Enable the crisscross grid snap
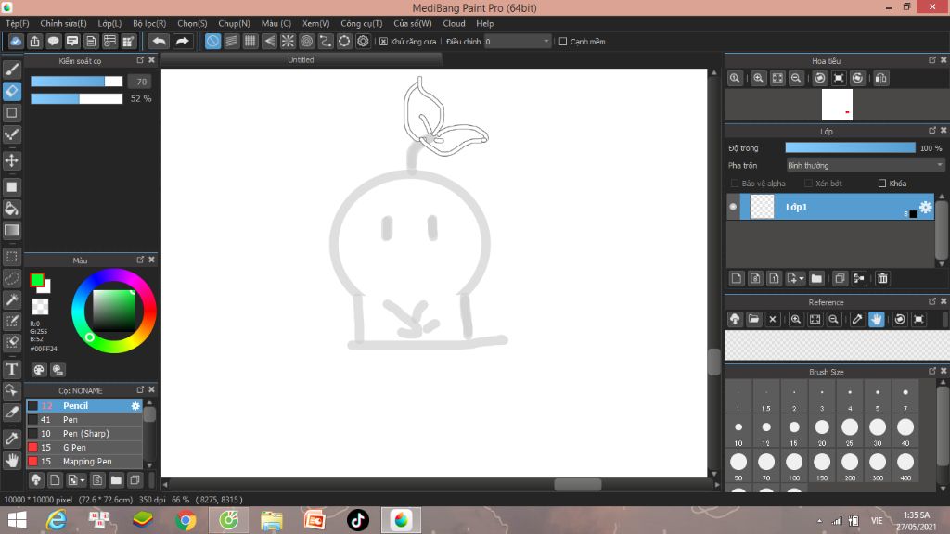Image resolution: width=950 pixels, height=534 pixels. click(x=250, y=41)
